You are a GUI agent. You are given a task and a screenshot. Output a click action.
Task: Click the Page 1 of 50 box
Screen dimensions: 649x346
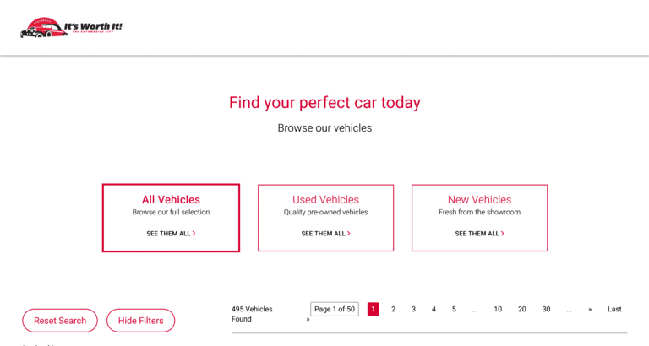[335, 309]
